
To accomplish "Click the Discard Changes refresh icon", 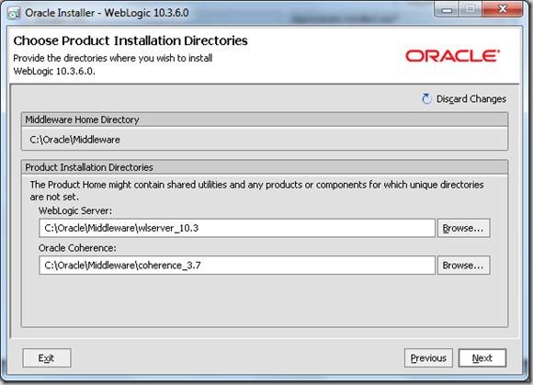I will [426, 99].
